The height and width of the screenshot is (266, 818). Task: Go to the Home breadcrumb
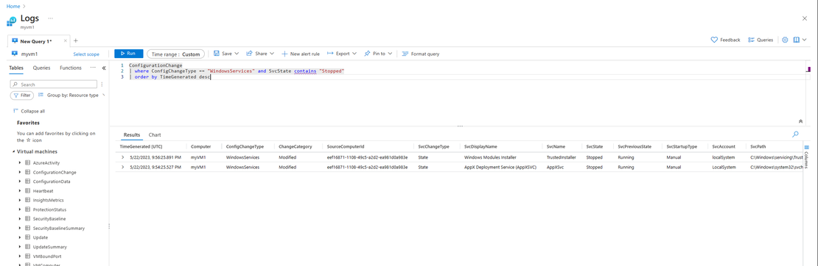[13, 6]
